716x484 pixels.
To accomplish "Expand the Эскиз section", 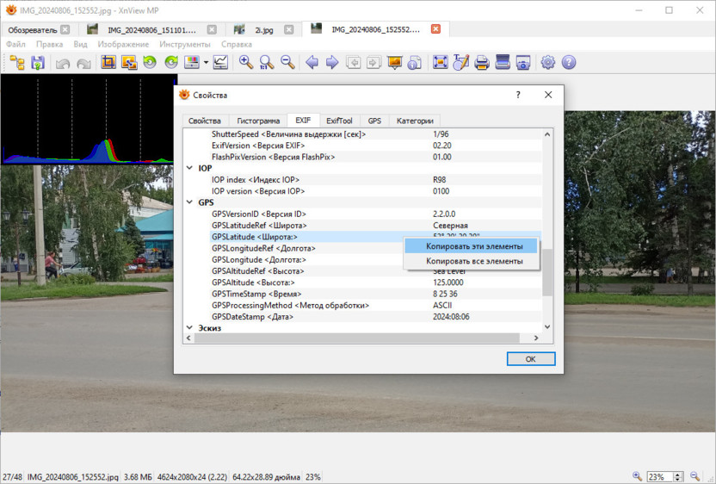I will point(190,328).
